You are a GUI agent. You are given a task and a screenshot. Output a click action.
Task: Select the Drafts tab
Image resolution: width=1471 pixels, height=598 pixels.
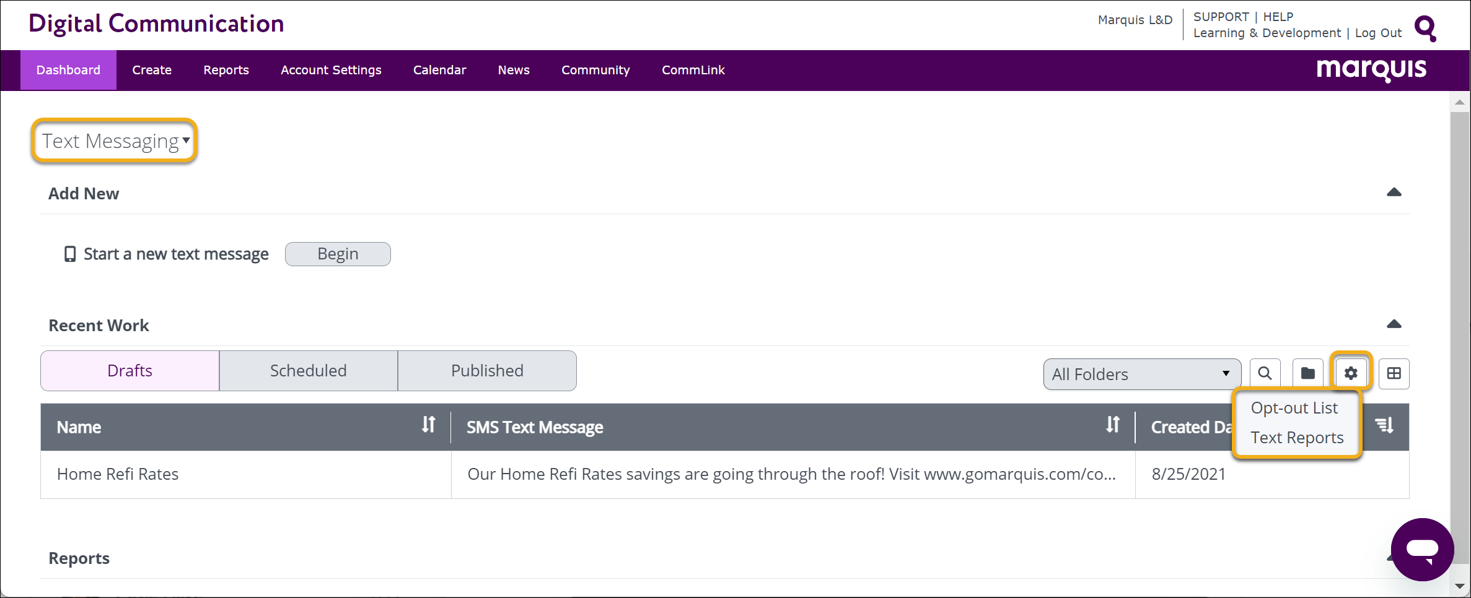[130, 371]
